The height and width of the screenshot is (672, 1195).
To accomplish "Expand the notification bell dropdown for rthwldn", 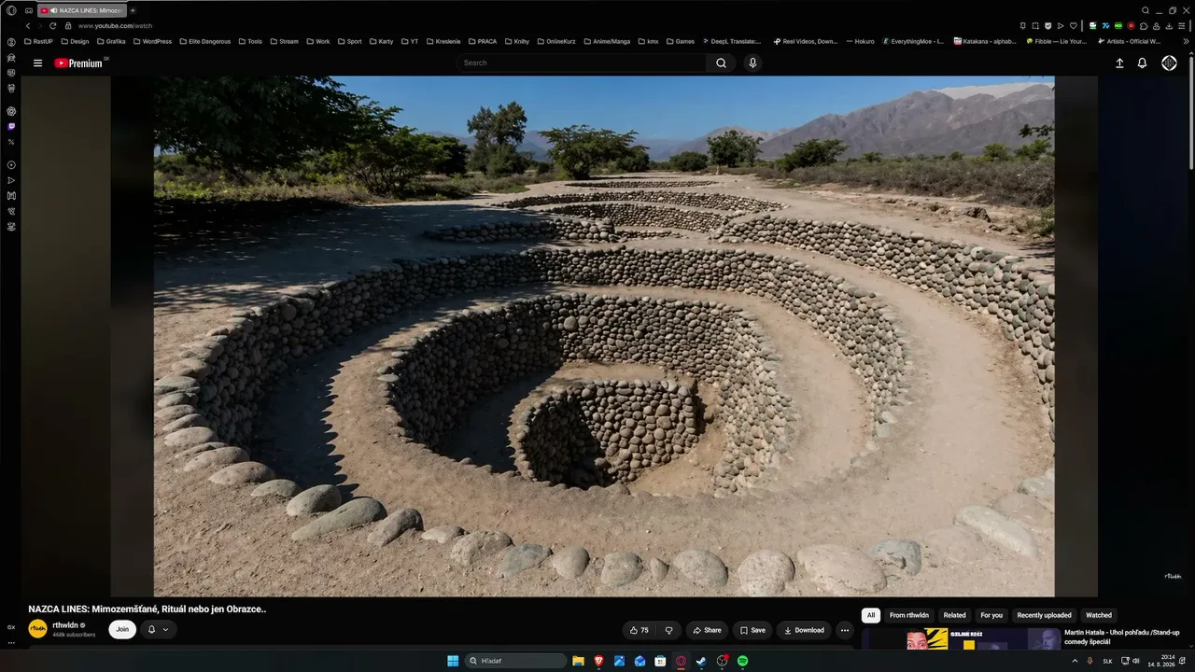I will (158, 630).
